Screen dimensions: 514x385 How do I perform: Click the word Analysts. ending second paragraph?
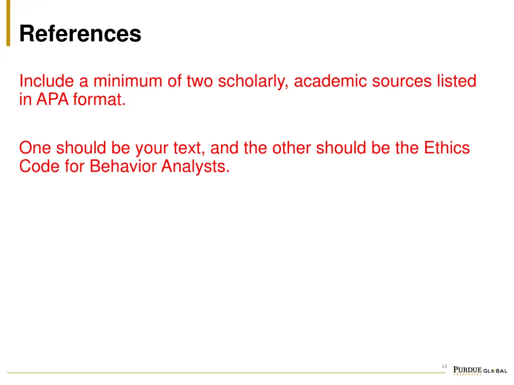point(196,166)
